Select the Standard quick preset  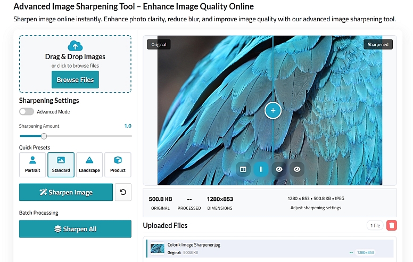pos(61,165)
